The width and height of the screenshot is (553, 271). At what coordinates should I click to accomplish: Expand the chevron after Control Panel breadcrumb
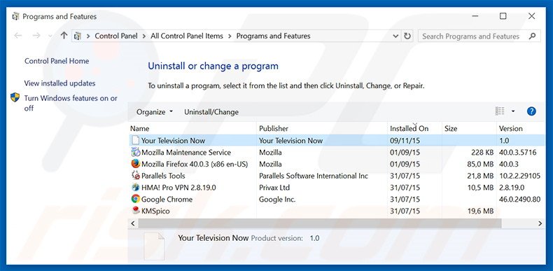pyautogui.click(x=144, y=36)
